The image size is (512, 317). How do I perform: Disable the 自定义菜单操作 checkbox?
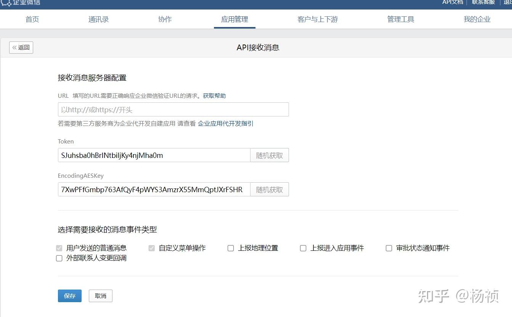[151, 248]
